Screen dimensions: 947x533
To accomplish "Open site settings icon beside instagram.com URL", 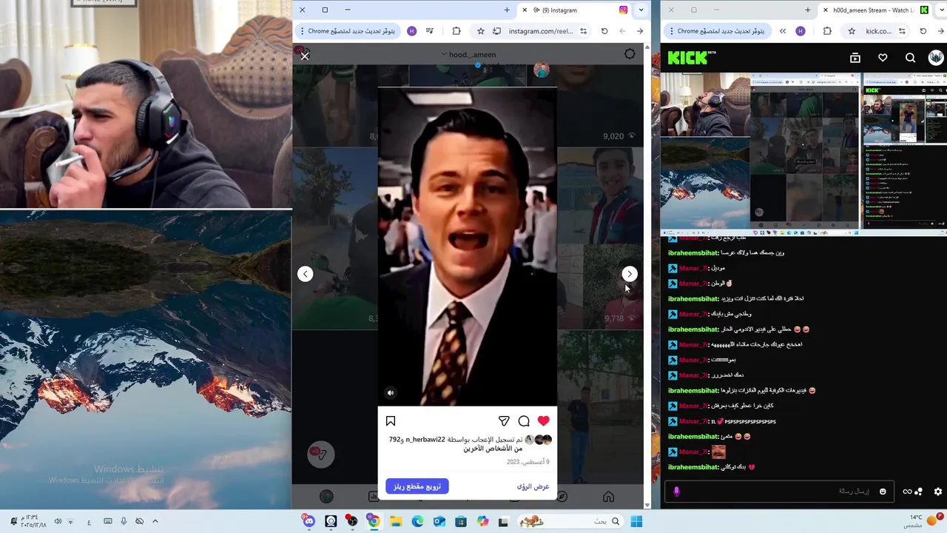I will 584,31.
